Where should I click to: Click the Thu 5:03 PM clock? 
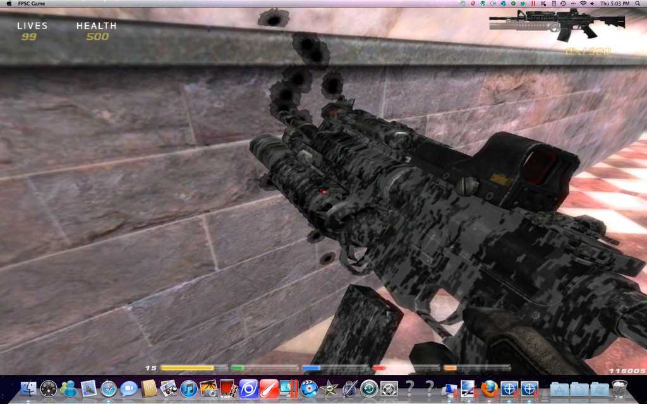(615, 3)
